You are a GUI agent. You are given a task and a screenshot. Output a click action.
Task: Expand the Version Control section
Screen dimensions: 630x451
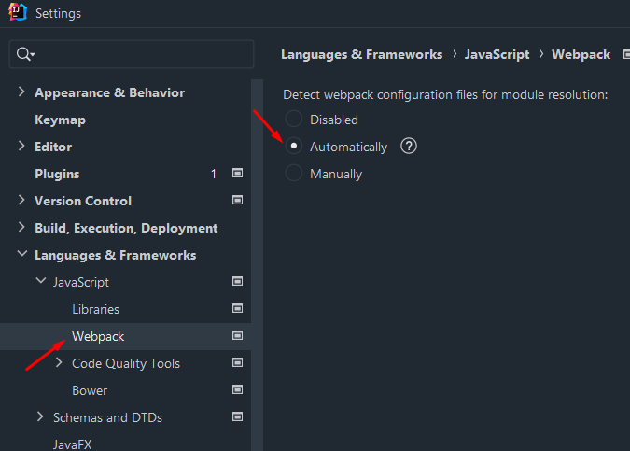coord(21,200)
